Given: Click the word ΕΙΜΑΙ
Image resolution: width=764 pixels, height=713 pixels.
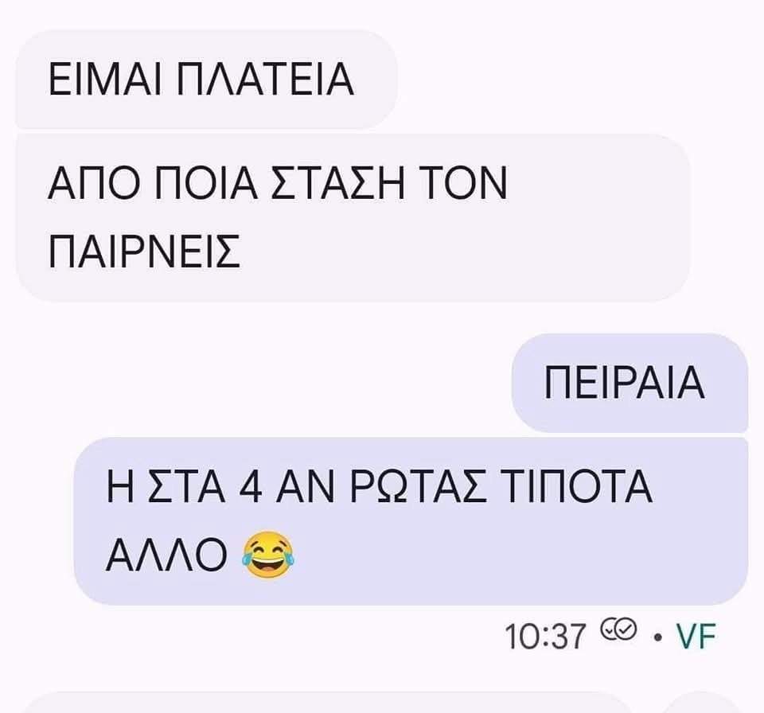Looking at the screenshot, I should 103,79.
